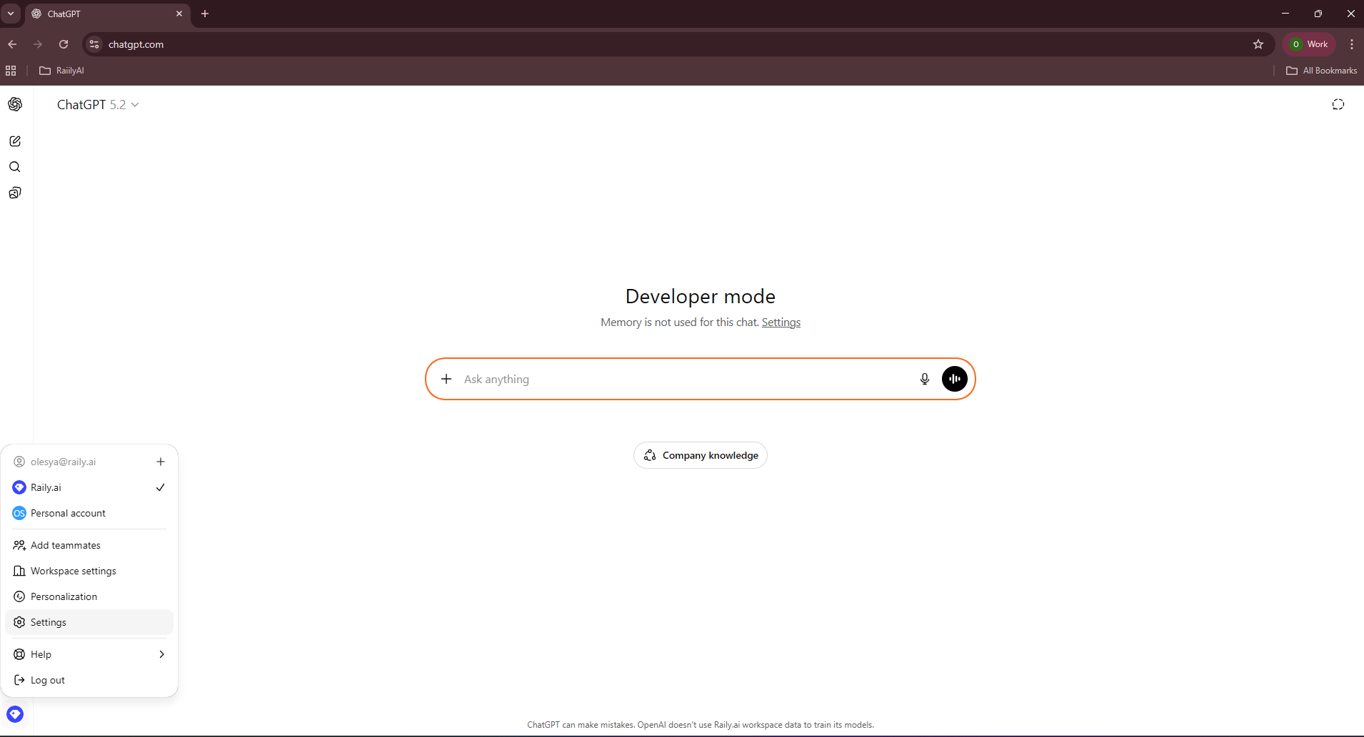Click the plus attach icon in prompt box
Viewport: 1364px width, 737px height.
[x=446, y=379]
